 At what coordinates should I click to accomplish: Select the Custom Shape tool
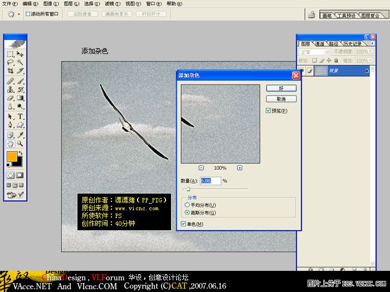point(20,125)
